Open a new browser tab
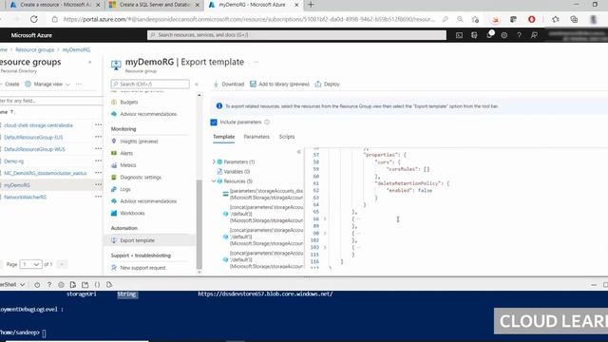The width and height of the screenshot is (608, 342). click(x=311, y=5)
